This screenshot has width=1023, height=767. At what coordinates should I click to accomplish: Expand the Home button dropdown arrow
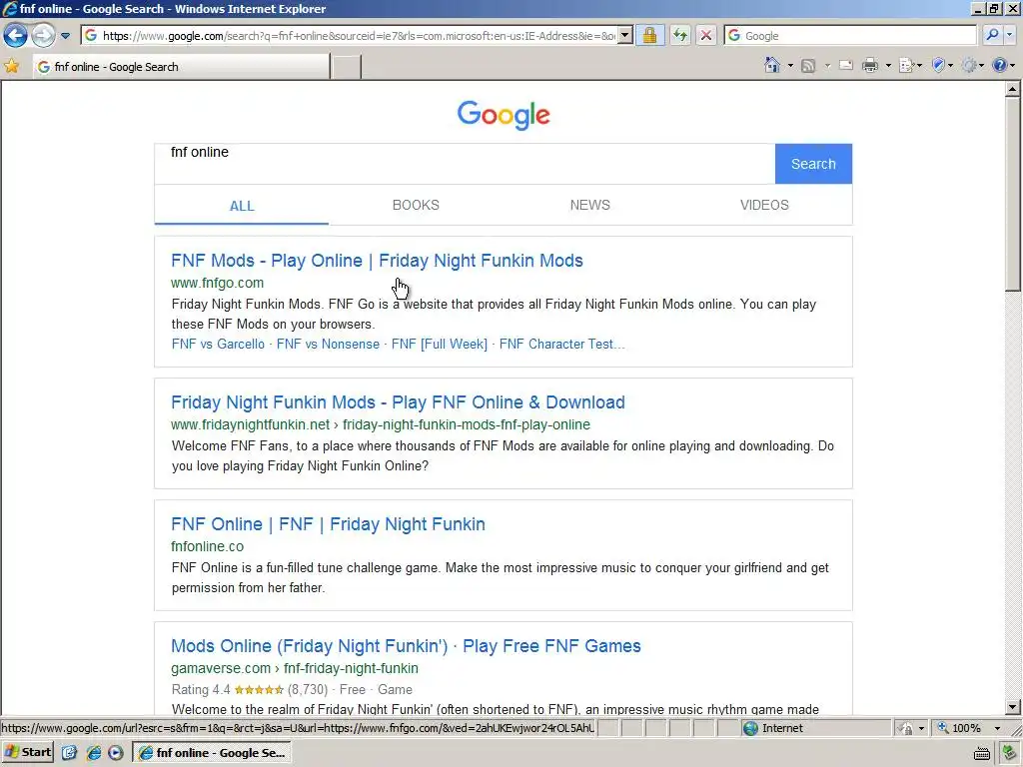[x=790, y=66]
